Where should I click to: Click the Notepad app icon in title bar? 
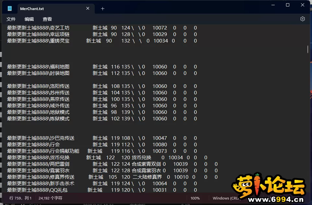point(10,8)
